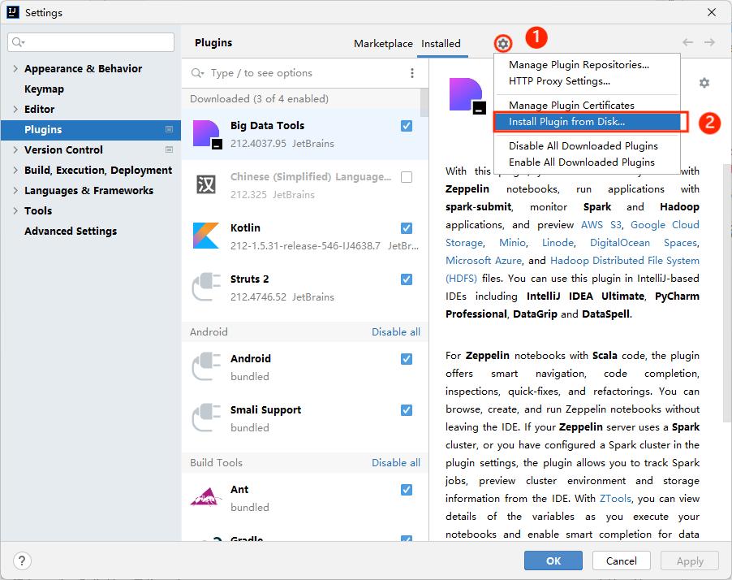
Task: Switch to the Installed tab
Action: pyautogui.click(x=441, y=44)
